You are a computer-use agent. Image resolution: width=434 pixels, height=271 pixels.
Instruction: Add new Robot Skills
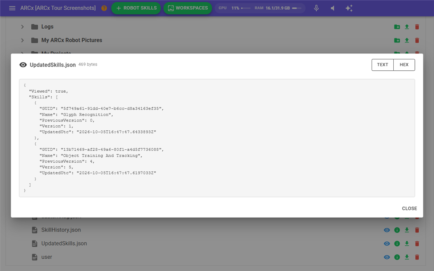pyautogui.click(x=136, y=8)
